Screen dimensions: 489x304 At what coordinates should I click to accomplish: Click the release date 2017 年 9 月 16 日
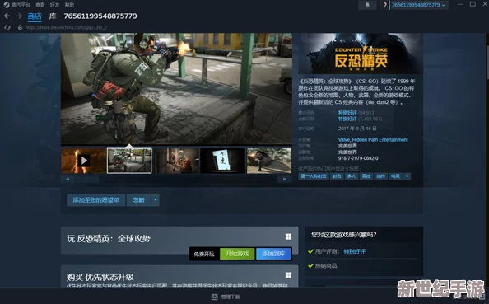pos(357,129)
